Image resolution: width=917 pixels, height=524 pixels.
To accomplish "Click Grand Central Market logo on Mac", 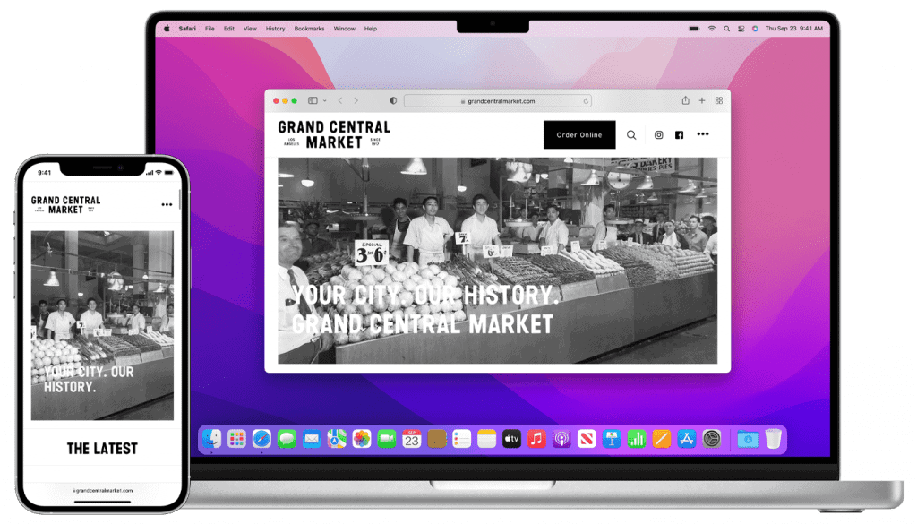I will [334, 134].
